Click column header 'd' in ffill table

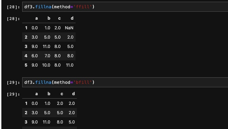(72, 18)
